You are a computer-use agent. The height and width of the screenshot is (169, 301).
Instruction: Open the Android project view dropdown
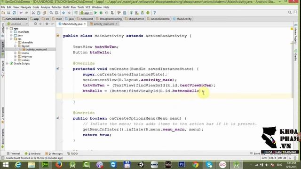(17, 24)
